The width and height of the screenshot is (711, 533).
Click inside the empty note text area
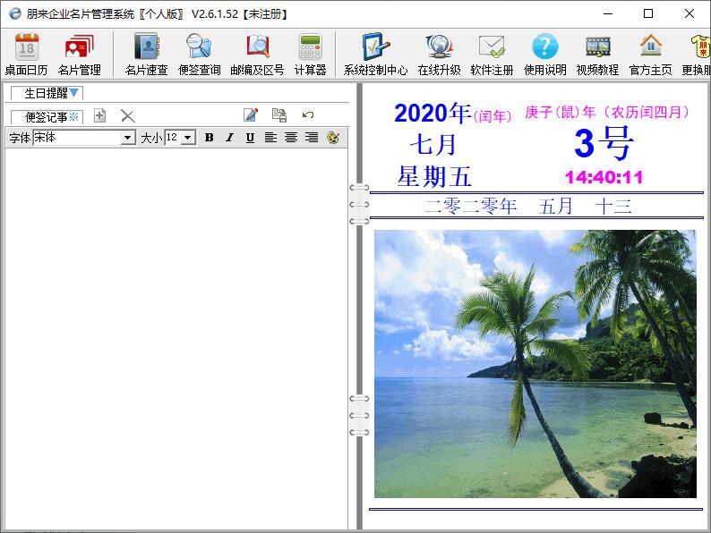pos(176,331)
